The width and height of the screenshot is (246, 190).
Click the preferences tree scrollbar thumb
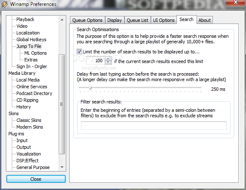[x=62, y=104]
